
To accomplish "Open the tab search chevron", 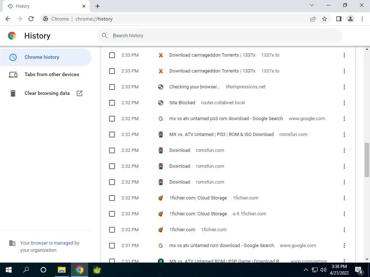I will pyautogui.click(x=312, y=5).
